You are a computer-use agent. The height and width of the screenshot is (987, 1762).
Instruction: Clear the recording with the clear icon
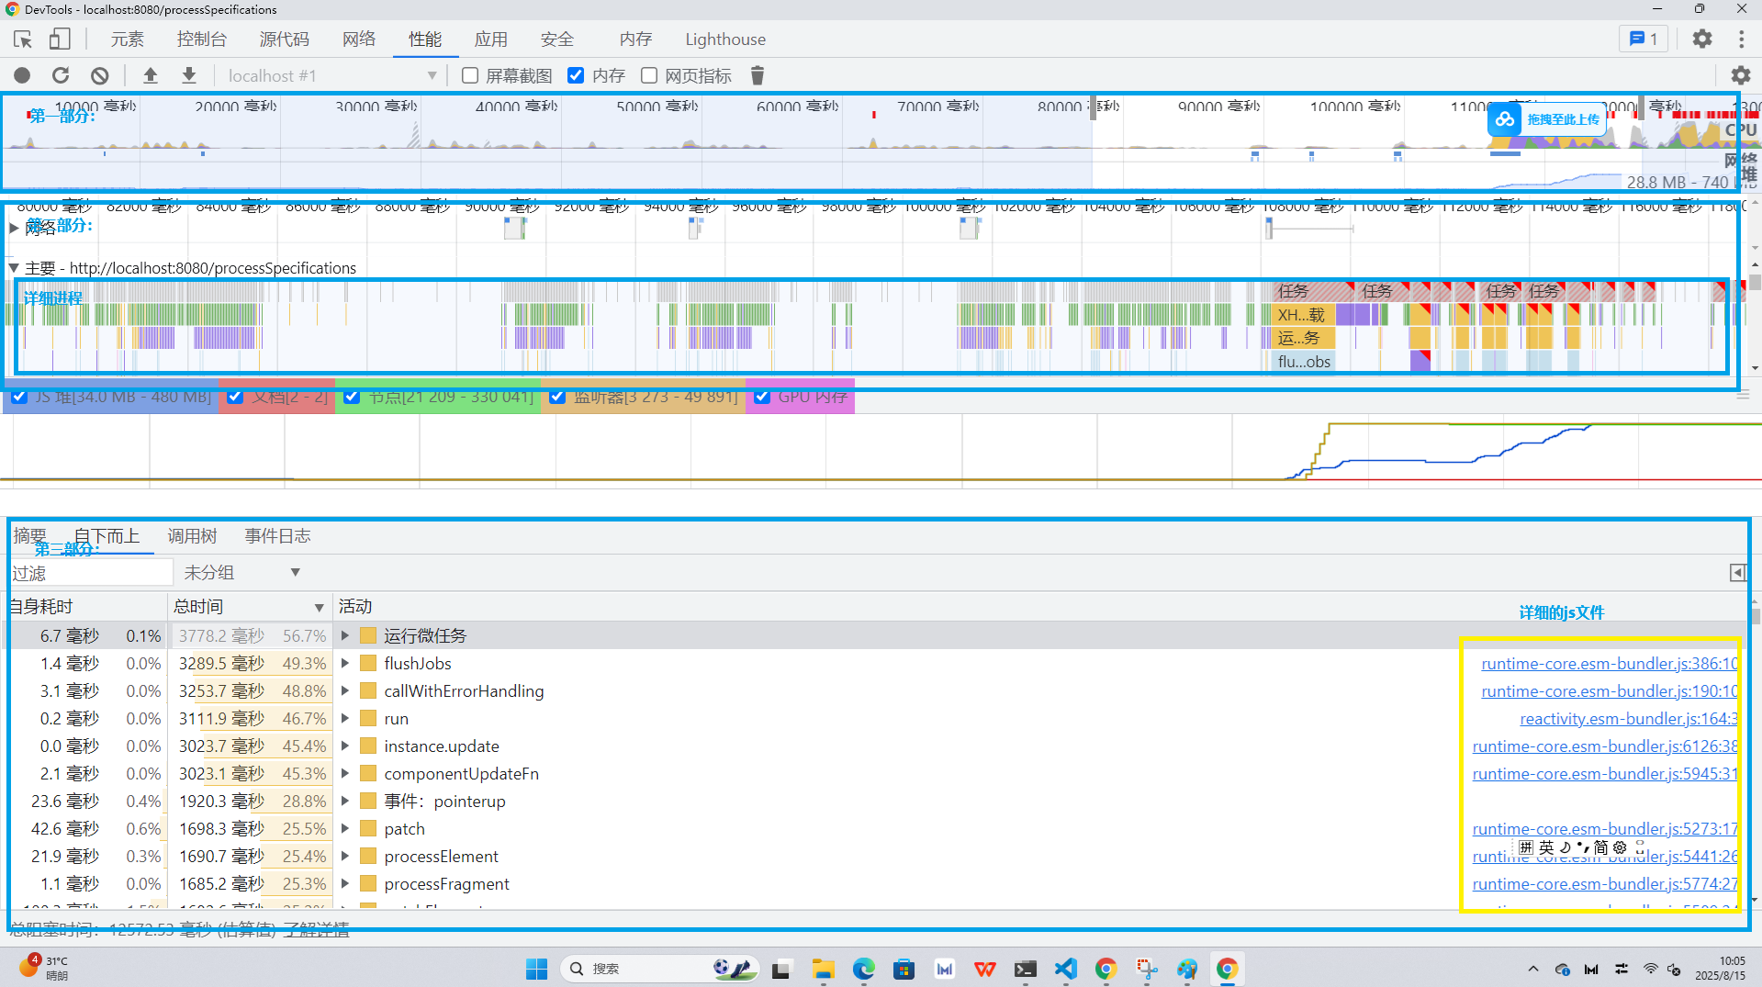[x=100, y=76]
